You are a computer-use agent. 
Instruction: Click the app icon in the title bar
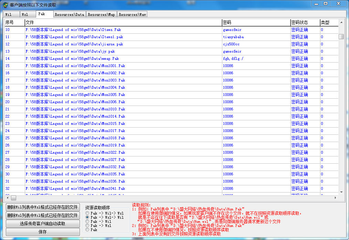click(x=6, y=5)
